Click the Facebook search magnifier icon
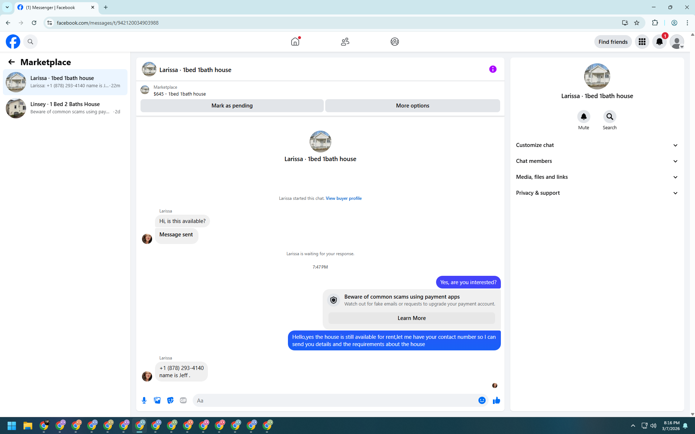This screenshot has width=695, height=434. (30, 42)
